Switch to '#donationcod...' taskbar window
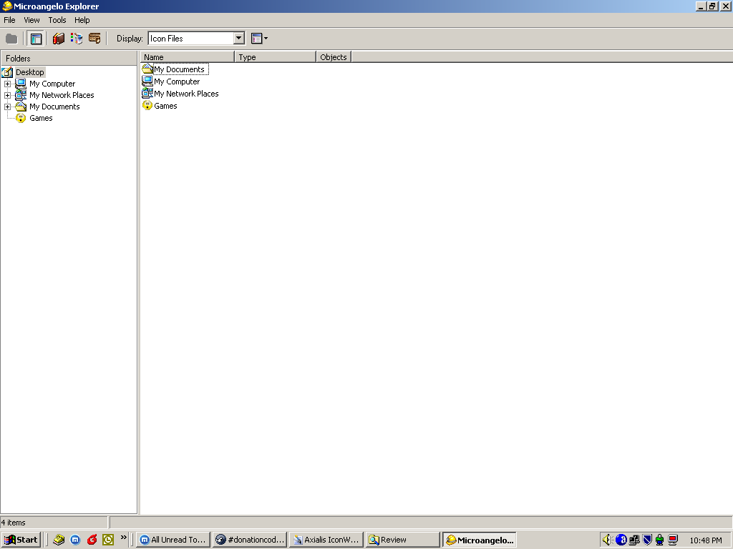 pos(250,540)
